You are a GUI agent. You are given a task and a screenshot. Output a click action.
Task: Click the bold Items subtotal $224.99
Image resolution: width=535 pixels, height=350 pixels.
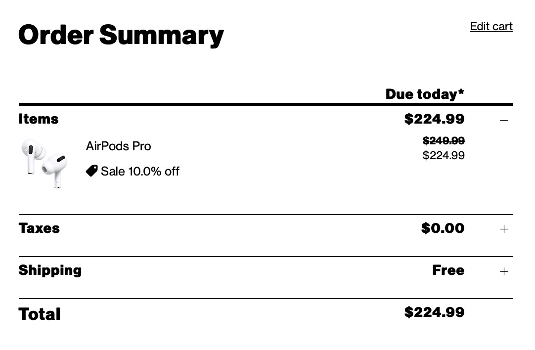pyautogui.click(x=434, y=119)
